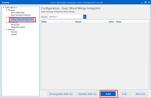
Task: Collapse the Products tree group
Action: tap(7, 10)
